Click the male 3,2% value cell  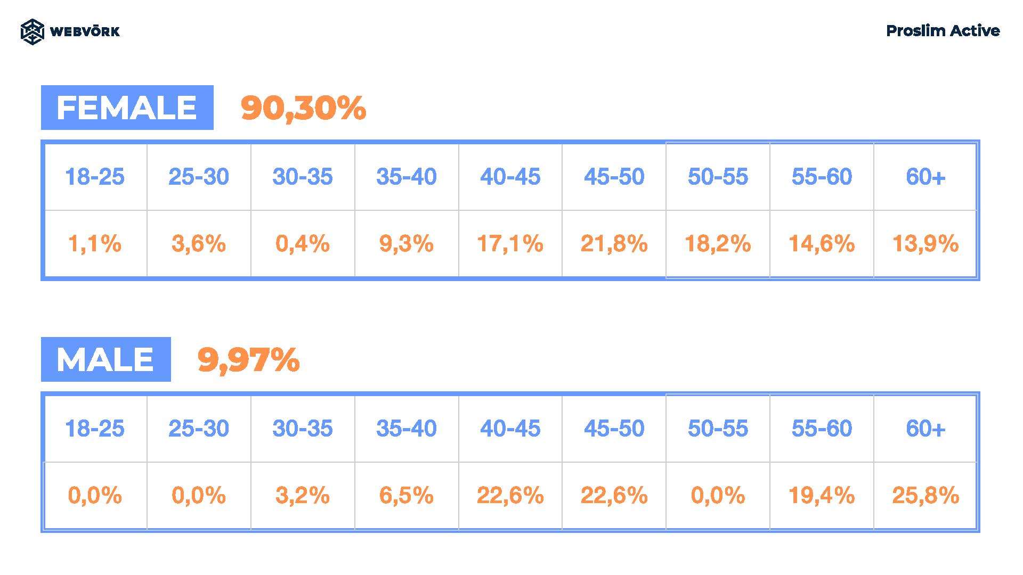[x=303, y=496]
